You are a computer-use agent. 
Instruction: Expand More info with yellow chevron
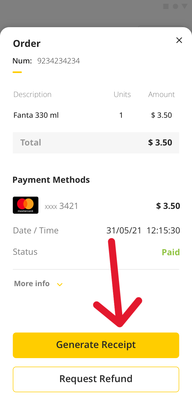(60, 285)
